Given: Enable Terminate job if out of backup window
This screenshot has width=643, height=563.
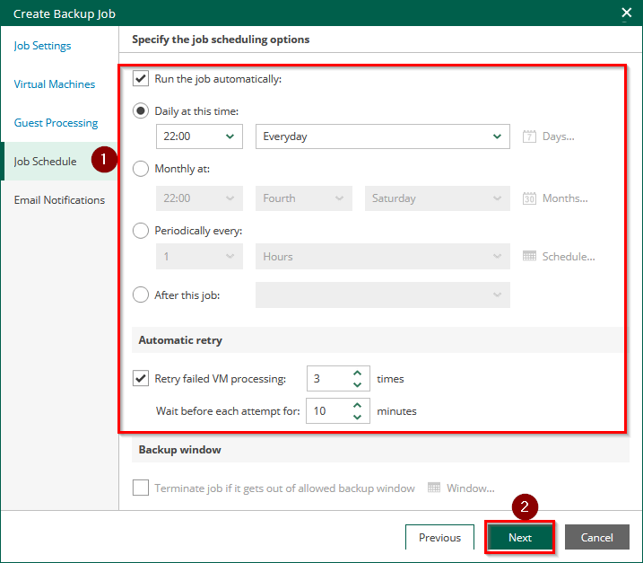Looking at the screenshot, I should 141,488.
